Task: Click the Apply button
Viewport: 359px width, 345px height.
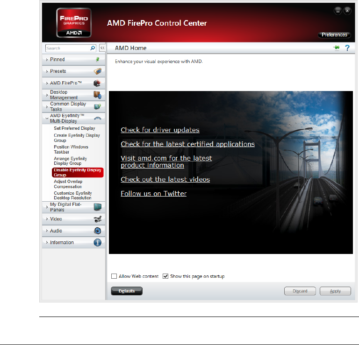Action: tap(335, 291)
